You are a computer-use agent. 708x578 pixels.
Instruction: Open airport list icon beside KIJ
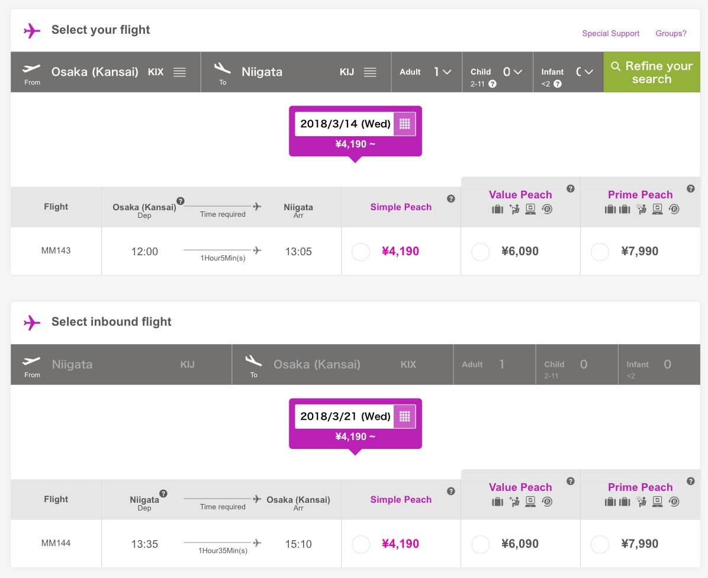370,72
